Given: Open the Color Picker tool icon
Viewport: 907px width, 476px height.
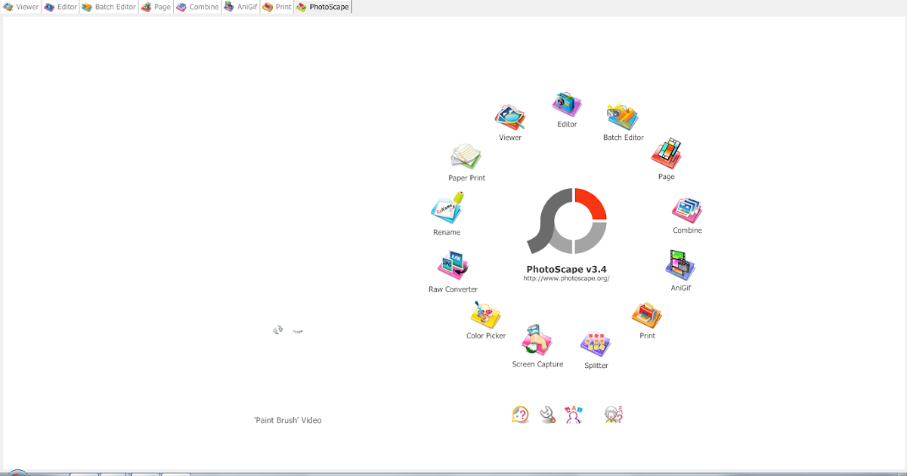Looking at the screenshot, I should pyautogui.click(x=486, y=315).
